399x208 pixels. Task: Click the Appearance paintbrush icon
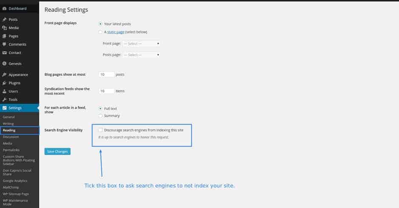tap(4, 75)
